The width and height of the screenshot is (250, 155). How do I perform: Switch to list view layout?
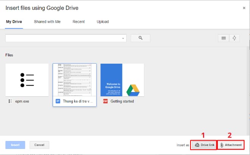pyautogui.click(x=223, y=38)
